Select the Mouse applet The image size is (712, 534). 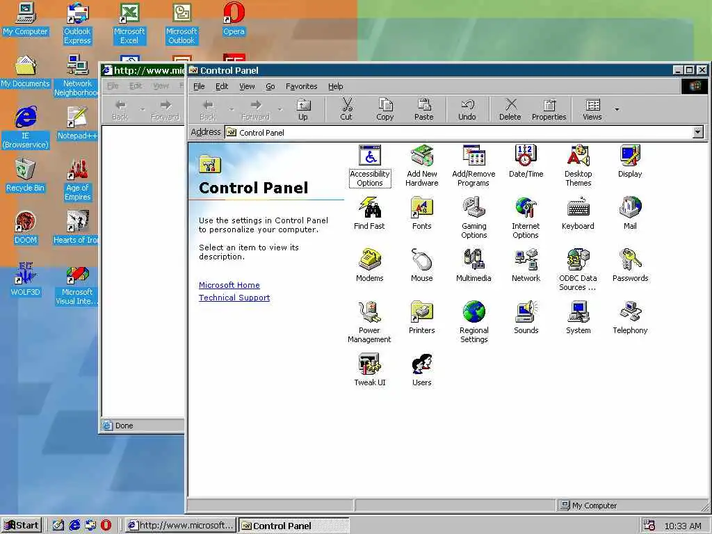coord(422,266)
